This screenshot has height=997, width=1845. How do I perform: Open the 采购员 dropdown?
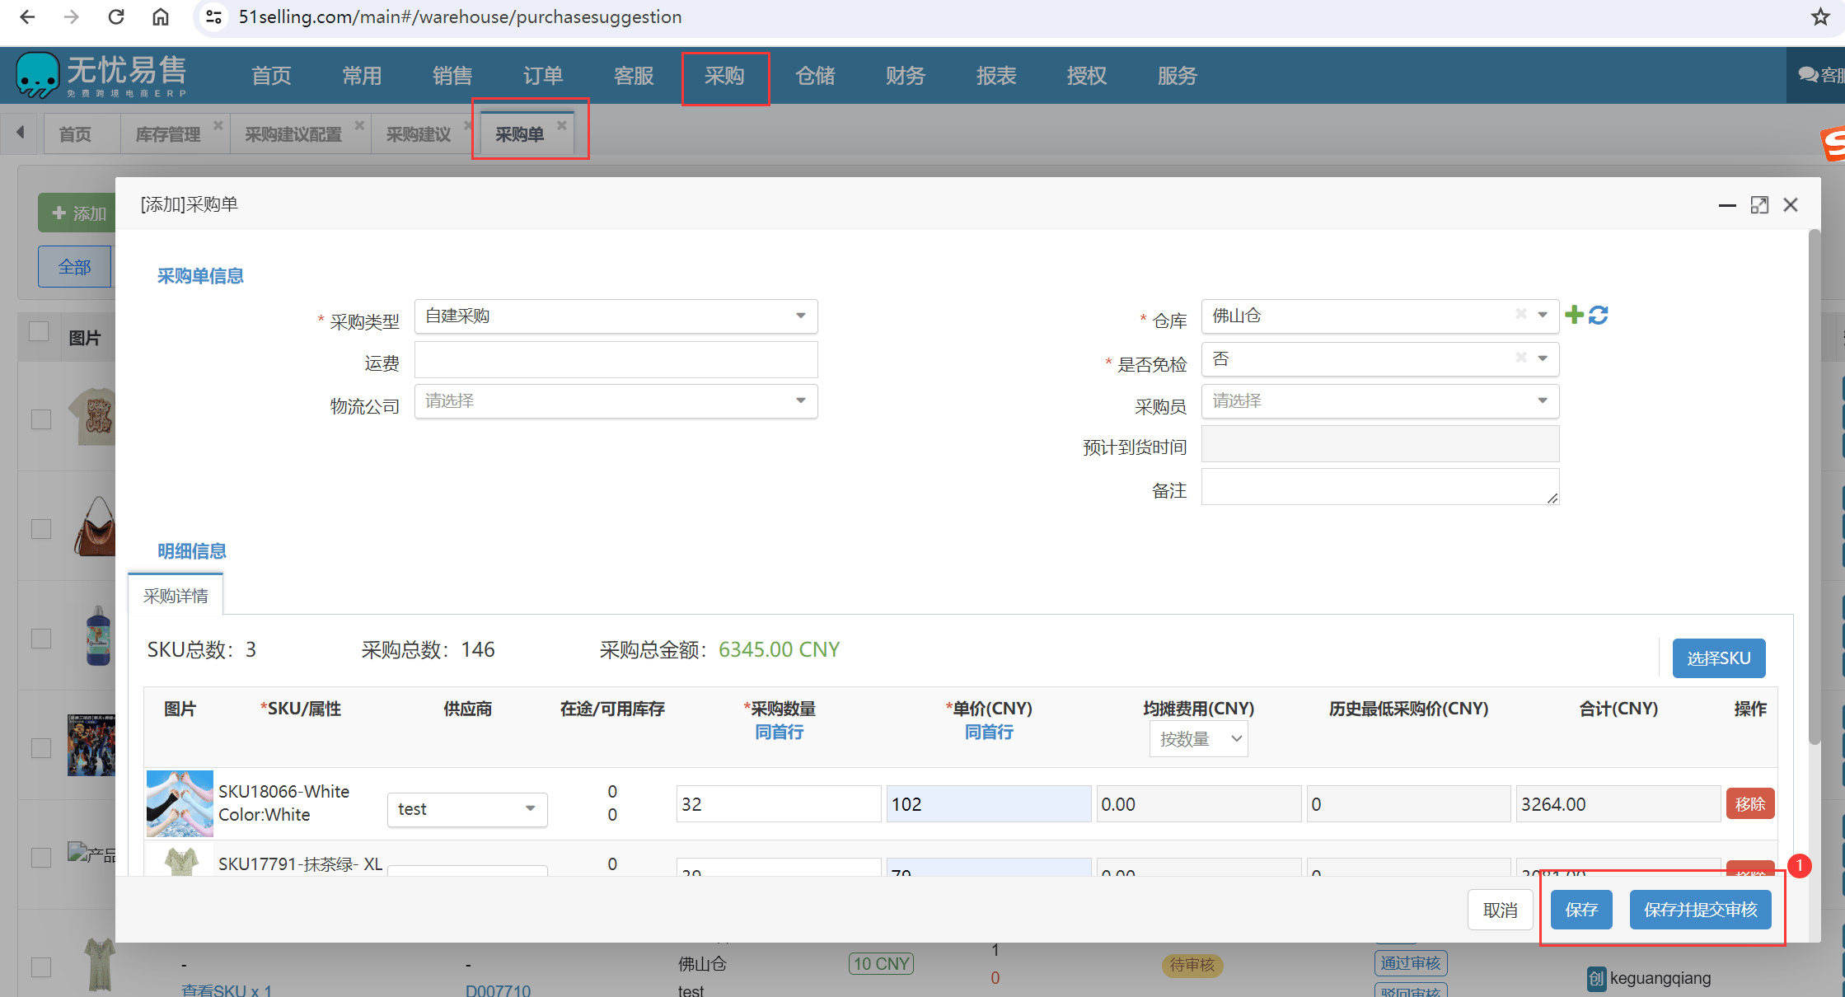1379,401
